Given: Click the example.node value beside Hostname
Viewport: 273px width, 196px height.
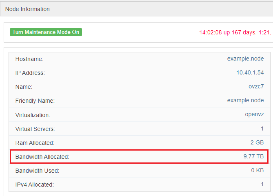Looking at the screenshot, I should [x=245, y=59].
